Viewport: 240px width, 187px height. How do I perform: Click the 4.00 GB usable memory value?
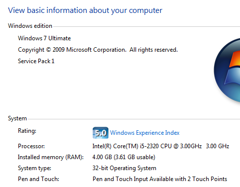point(124,157)
